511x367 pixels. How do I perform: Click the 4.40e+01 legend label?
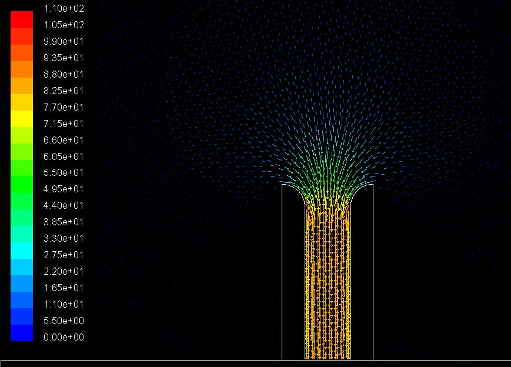pos(64,205)
